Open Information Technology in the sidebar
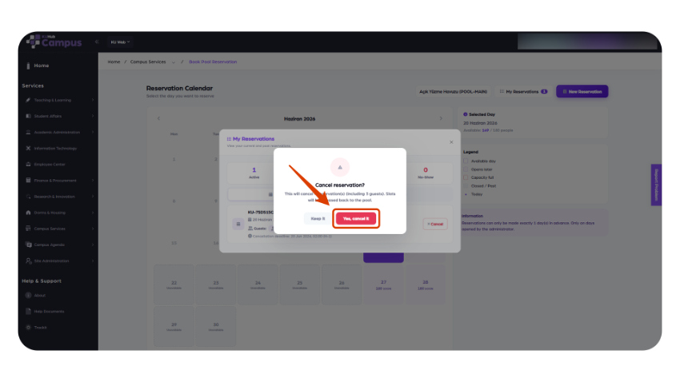Screen dimensions: 680x382 coord(55,148)
